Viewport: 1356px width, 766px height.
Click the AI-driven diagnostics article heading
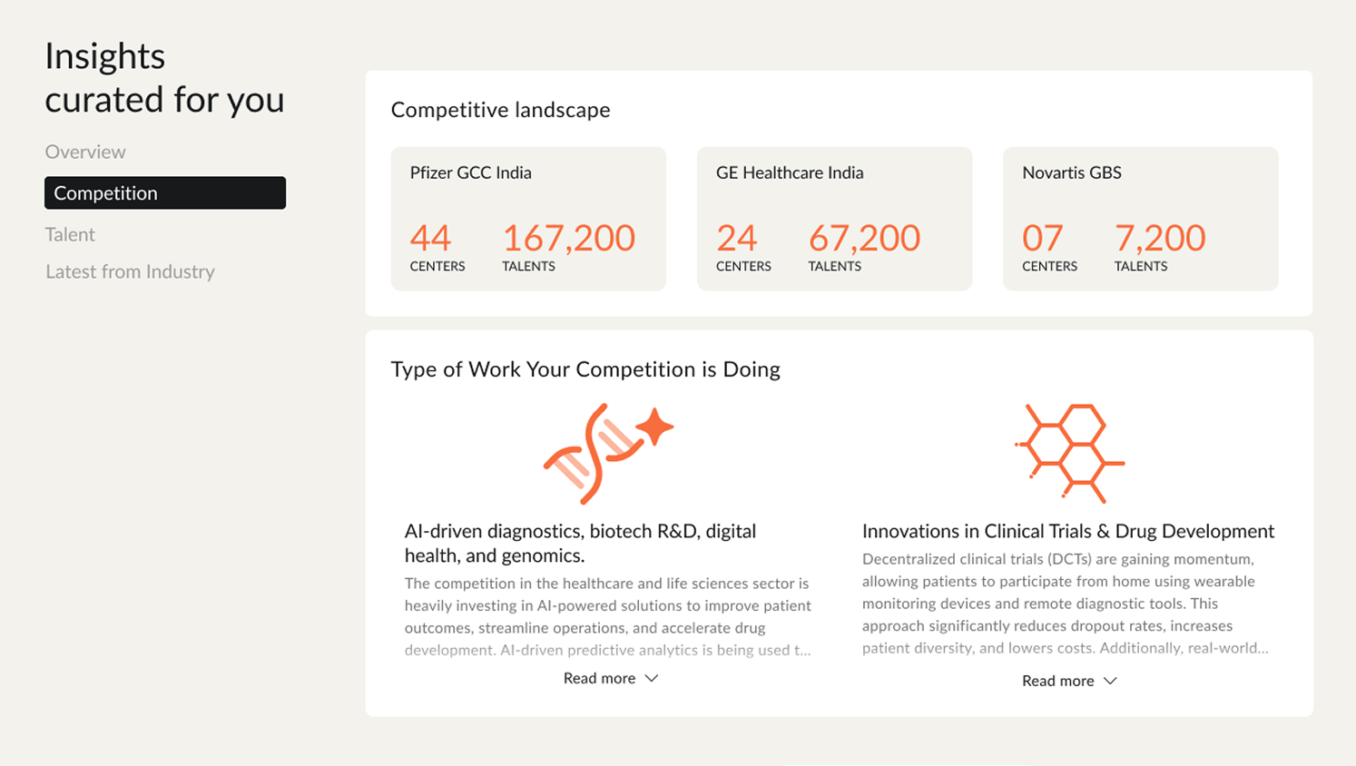click(580, 543)
